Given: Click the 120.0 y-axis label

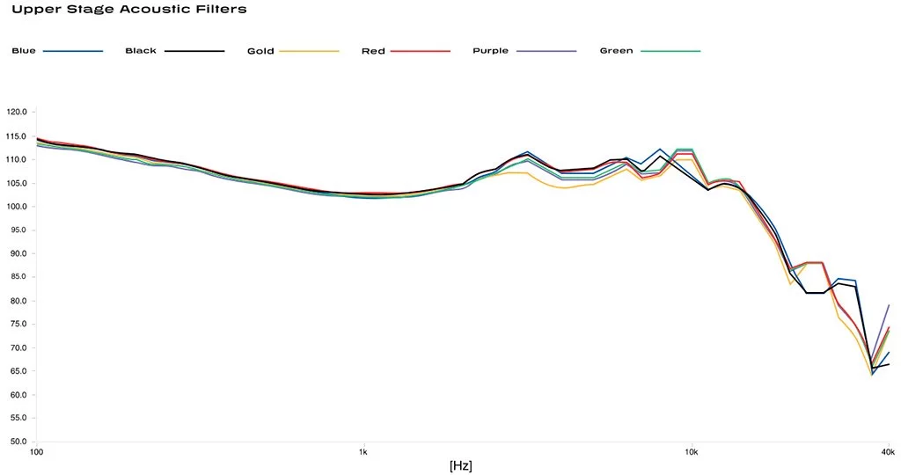Looking at the screenshot, I should [17, 113].
